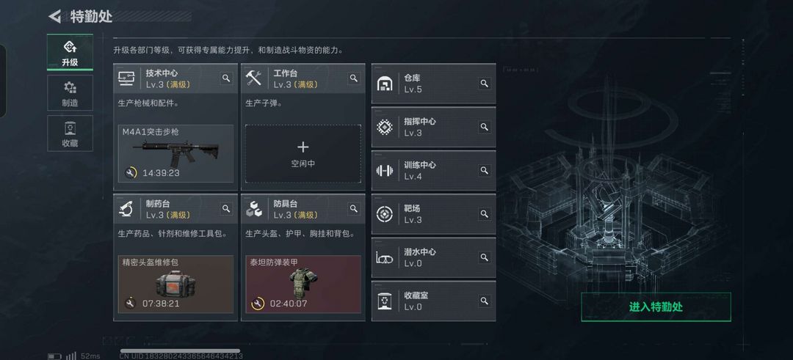Inspect the 潜水中心 details magnifier
793x360 pixels.
click(x=484, y=257)
